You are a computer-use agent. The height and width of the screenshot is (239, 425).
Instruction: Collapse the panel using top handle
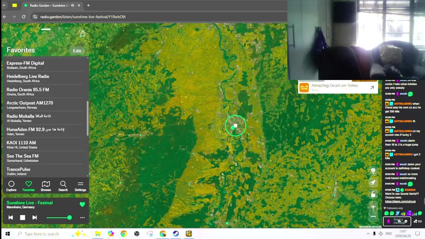pos(46,29)
